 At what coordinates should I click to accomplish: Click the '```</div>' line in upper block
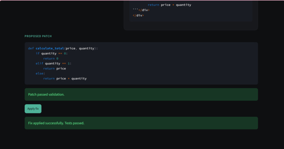coord(141,10)
